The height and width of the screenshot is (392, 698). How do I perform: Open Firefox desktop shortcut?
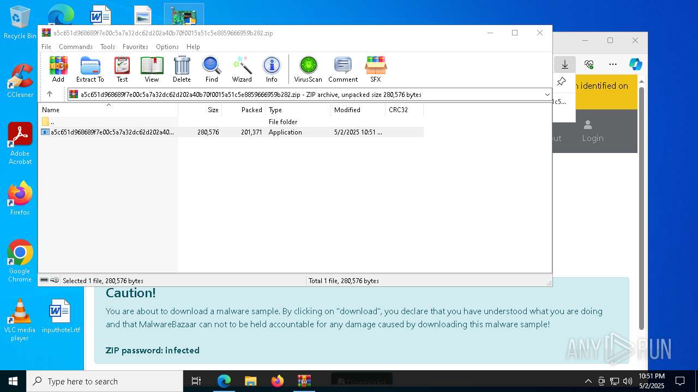tap(20, 198)
